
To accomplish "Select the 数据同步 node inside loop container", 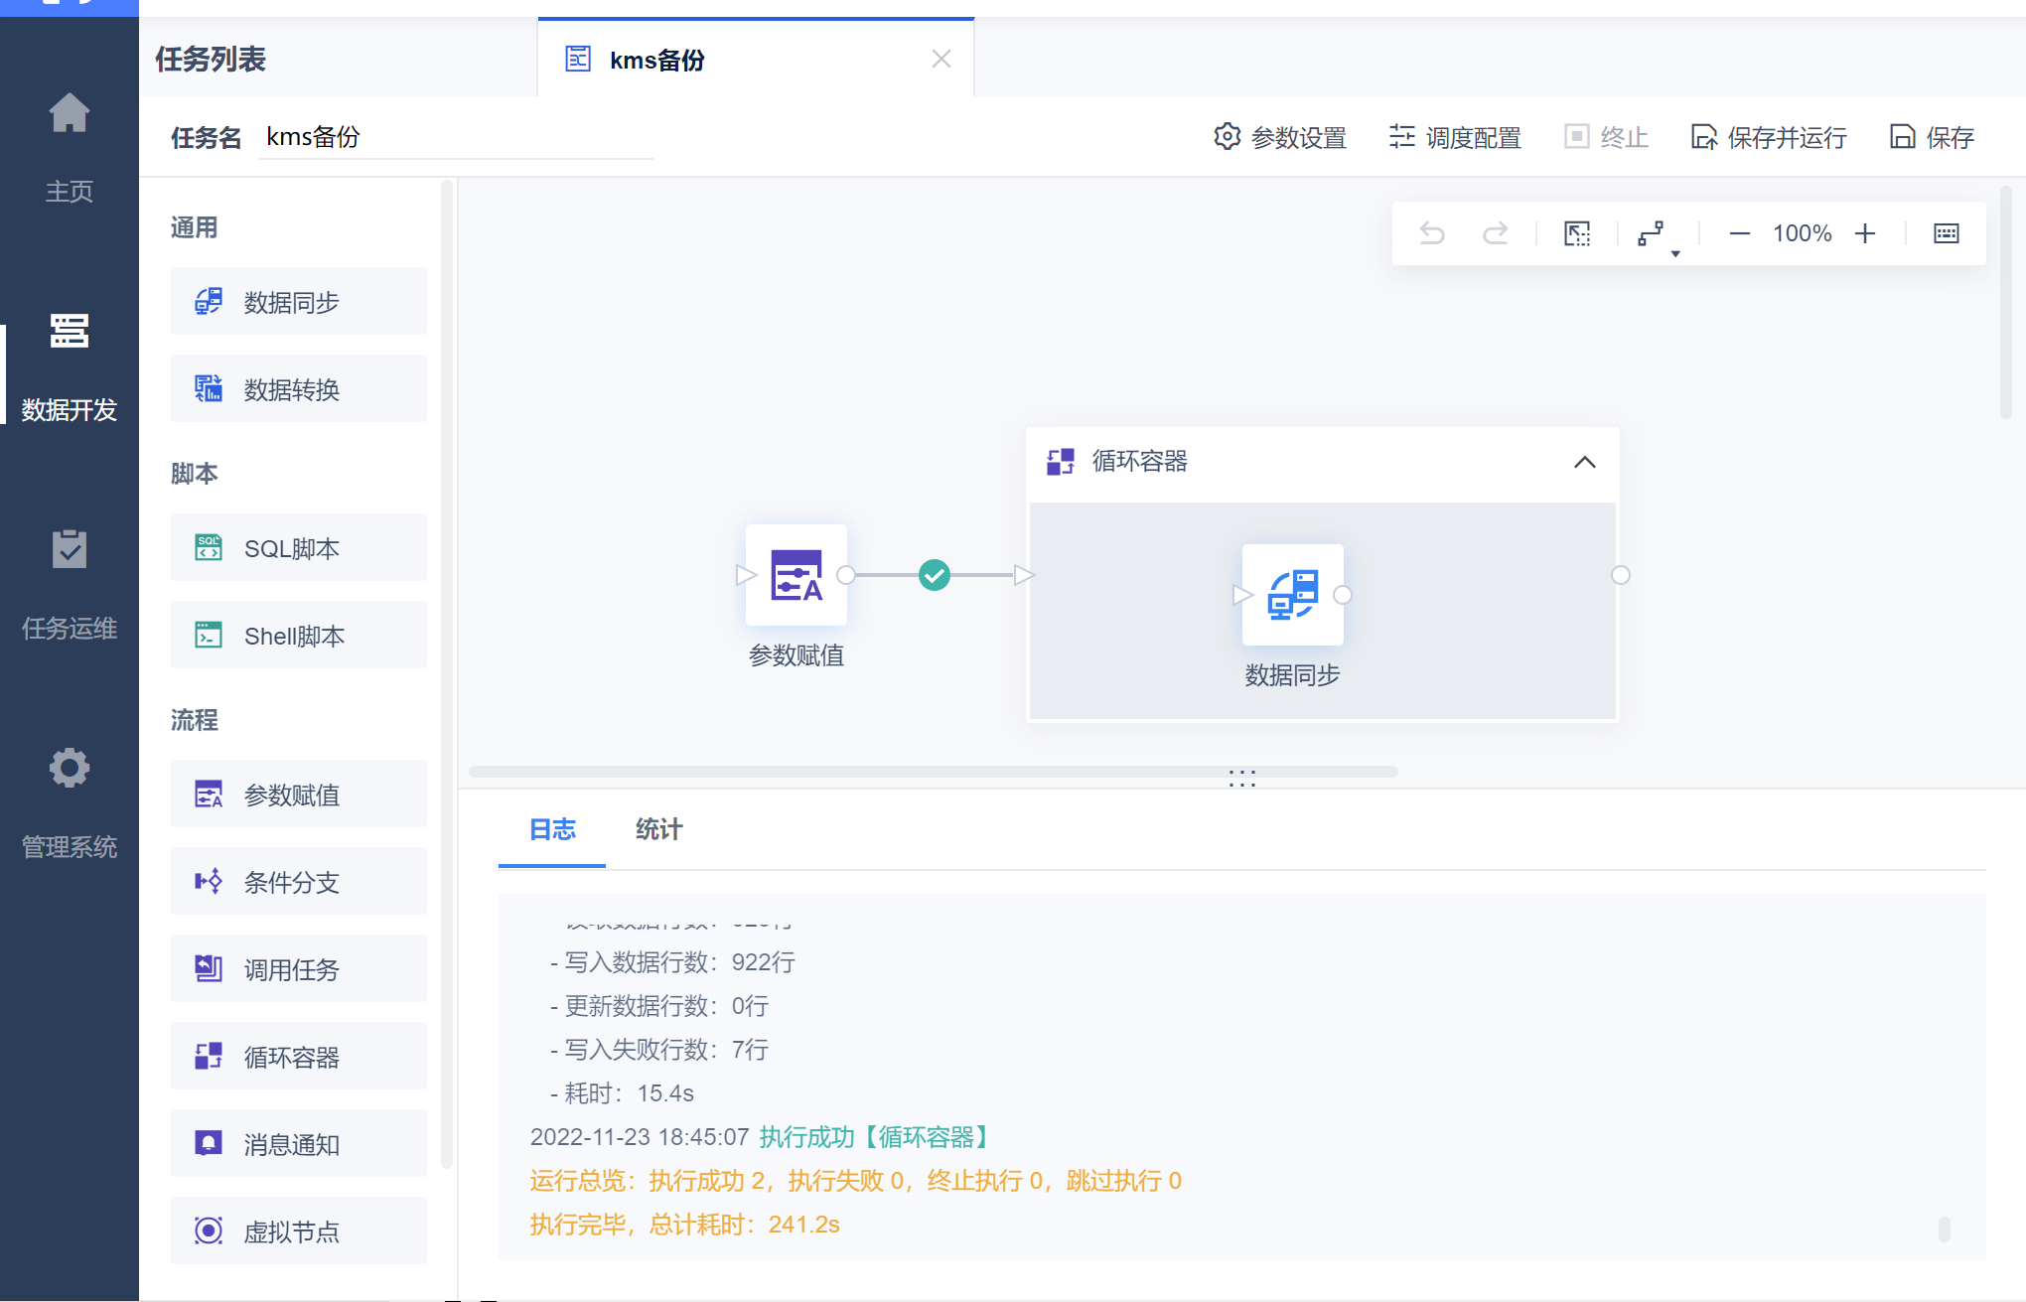I will 1292,595.
